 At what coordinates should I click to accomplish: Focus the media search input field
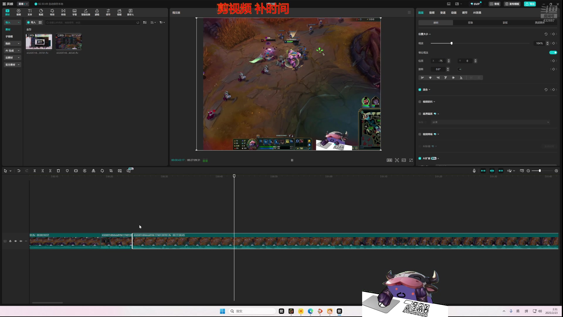coord(92,23)
